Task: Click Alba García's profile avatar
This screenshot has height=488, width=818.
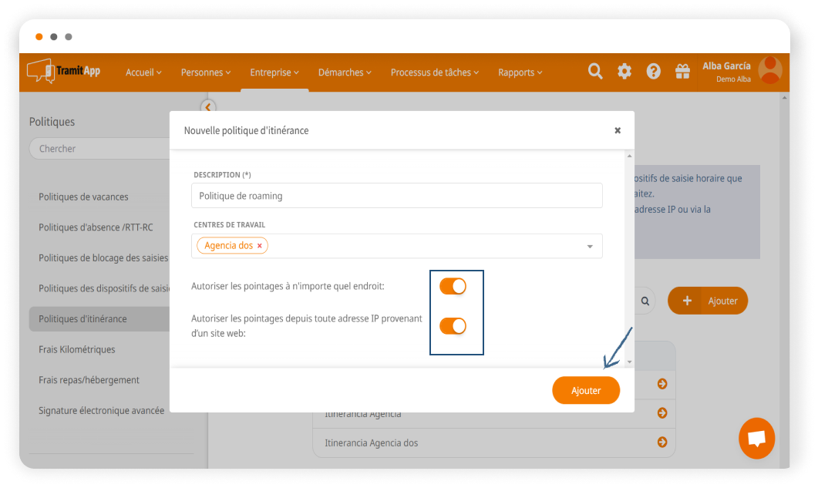Action: (769, 70)
